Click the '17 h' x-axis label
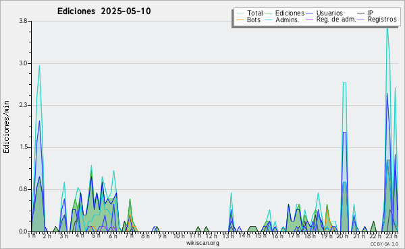 coord(294,236)
